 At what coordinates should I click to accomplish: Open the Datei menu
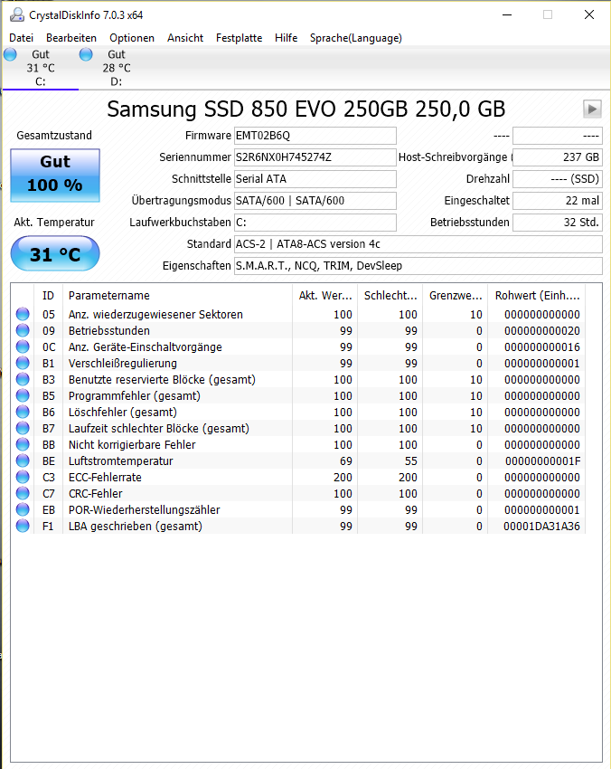(21, 38)
